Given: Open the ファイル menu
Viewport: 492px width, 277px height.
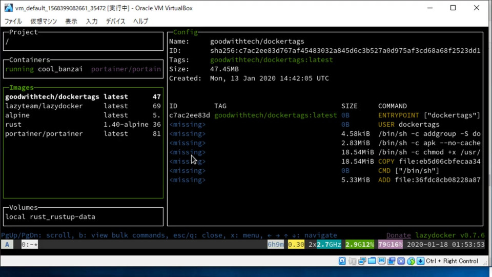Looking at the screenshot, I should point(13,22).
